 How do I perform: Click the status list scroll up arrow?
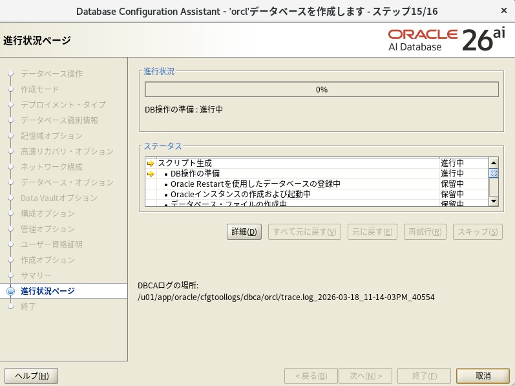click(x=493, y=163)
